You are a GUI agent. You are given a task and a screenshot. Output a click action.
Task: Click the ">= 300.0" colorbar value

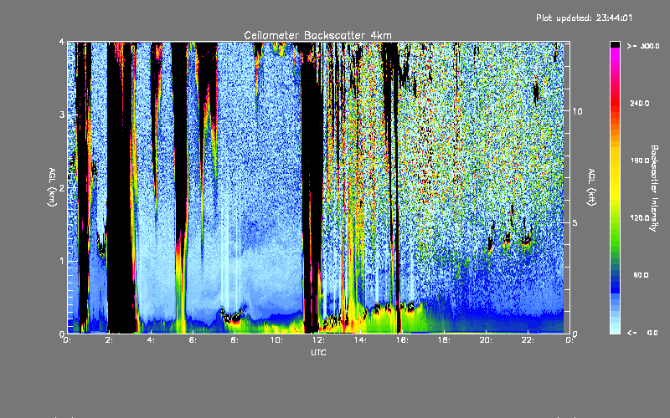(643, 46)
